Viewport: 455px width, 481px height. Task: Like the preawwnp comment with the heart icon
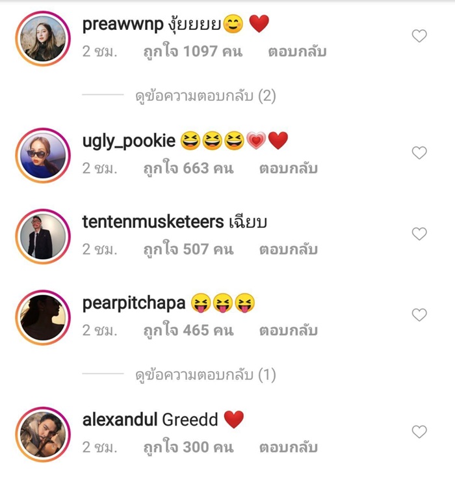pyautogui.click(x=419, y=36)
